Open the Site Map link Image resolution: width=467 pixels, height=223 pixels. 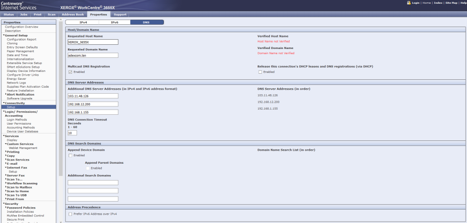[452, 3]
